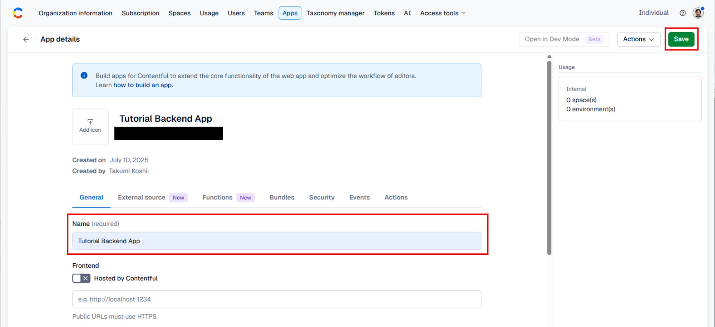Click the info icon in the banner
Image resolution: width=715 pixels, height=327 pixels.
[x=84, y=75]
